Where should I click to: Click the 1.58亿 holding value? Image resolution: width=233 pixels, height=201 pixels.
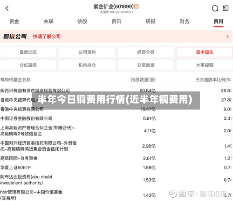tap(149, 168)
